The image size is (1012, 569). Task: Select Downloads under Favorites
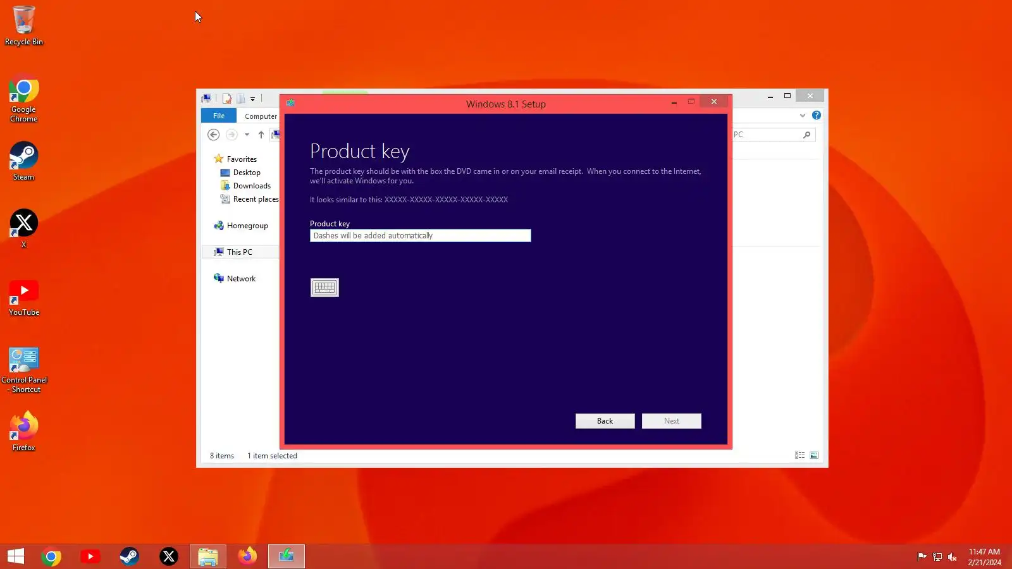pos(245,186)
